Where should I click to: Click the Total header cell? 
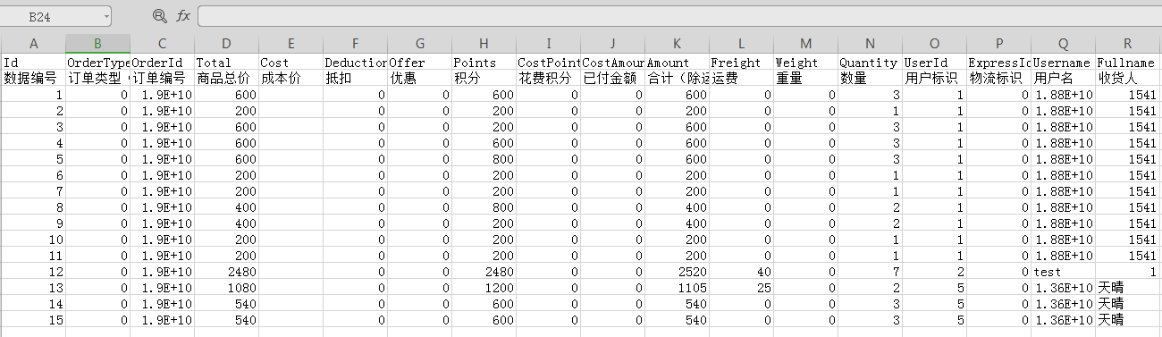pos(226,63)
